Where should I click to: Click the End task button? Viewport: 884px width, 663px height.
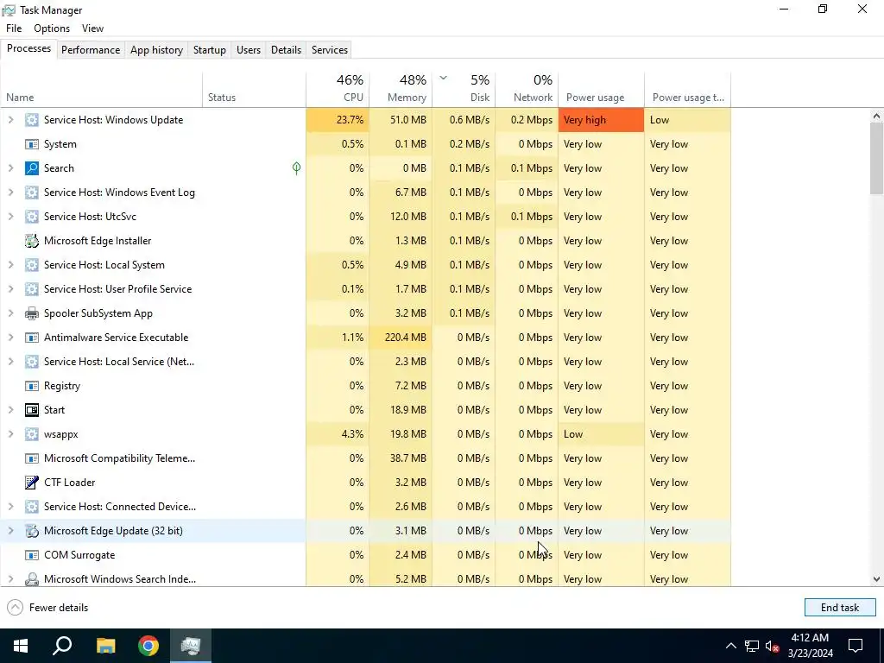click(x=840, y=608)
